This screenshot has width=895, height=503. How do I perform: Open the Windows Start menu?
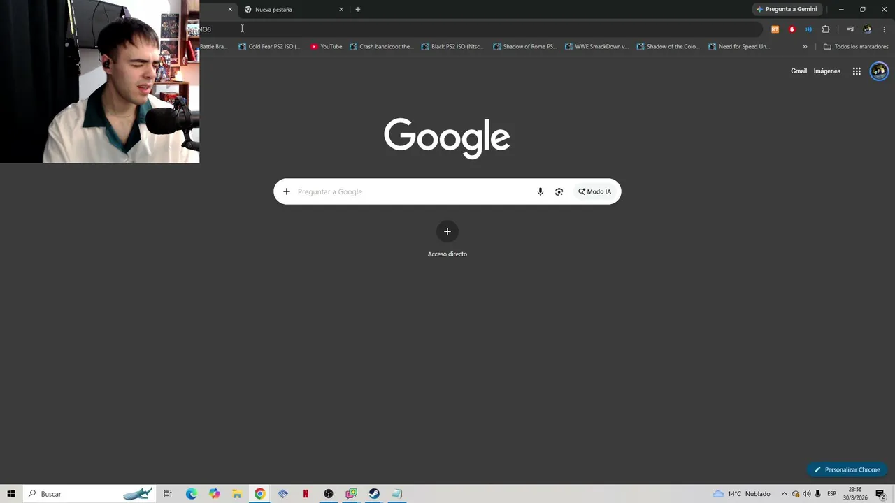(11, 494)
